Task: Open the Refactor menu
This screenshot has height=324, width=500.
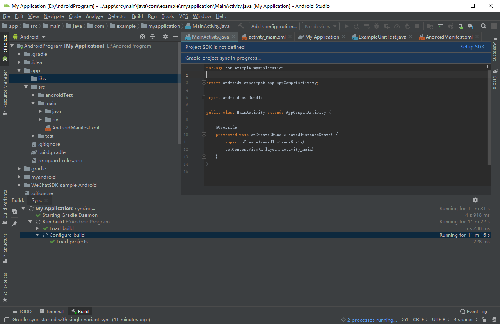Action: 117,16
